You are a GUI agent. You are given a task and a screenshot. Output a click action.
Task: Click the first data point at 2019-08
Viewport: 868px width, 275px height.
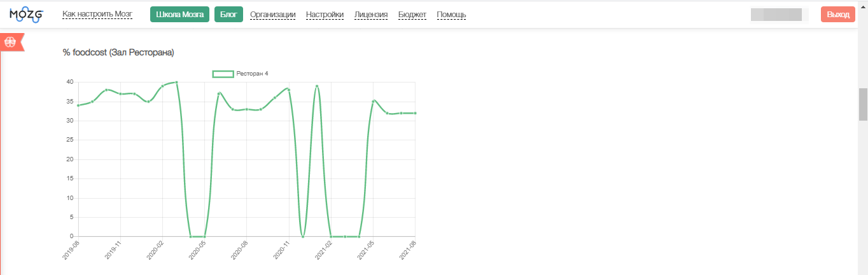[x=78, y=105]
